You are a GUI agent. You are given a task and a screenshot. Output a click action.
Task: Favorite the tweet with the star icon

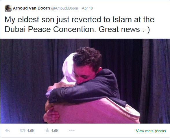point(47,130)
